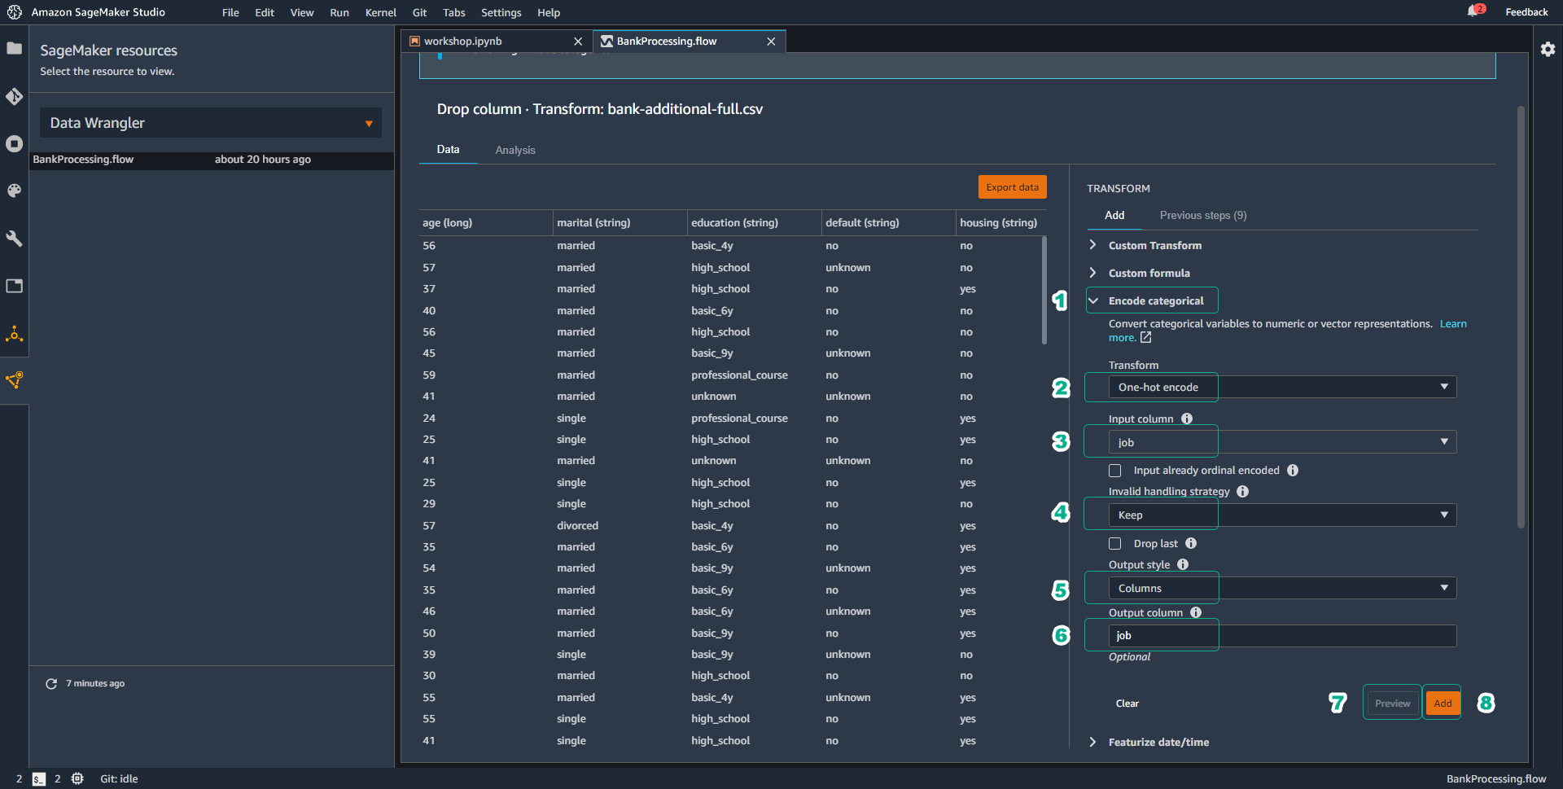Click the Git: idle status text

tap(119, 779)
